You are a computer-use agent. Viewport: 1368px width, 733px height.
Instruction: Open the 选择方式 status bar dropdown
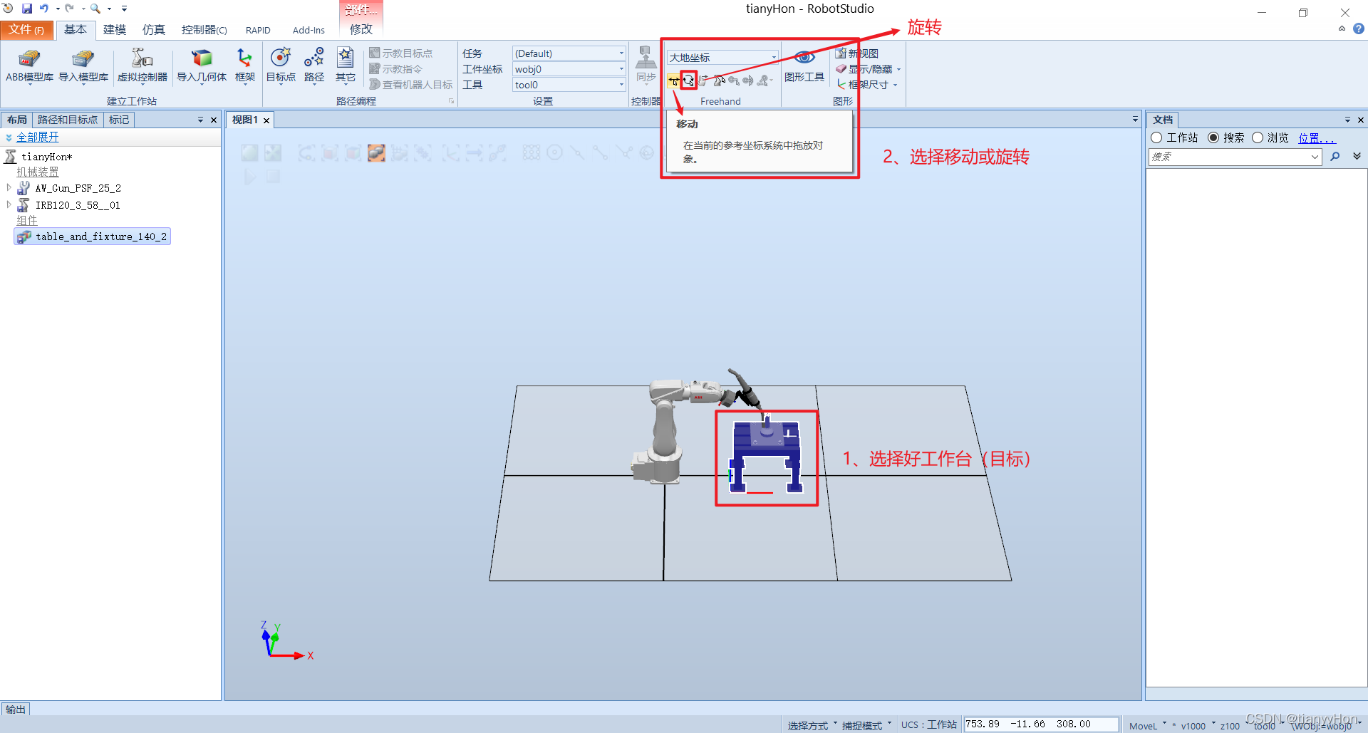pos(812,725)
